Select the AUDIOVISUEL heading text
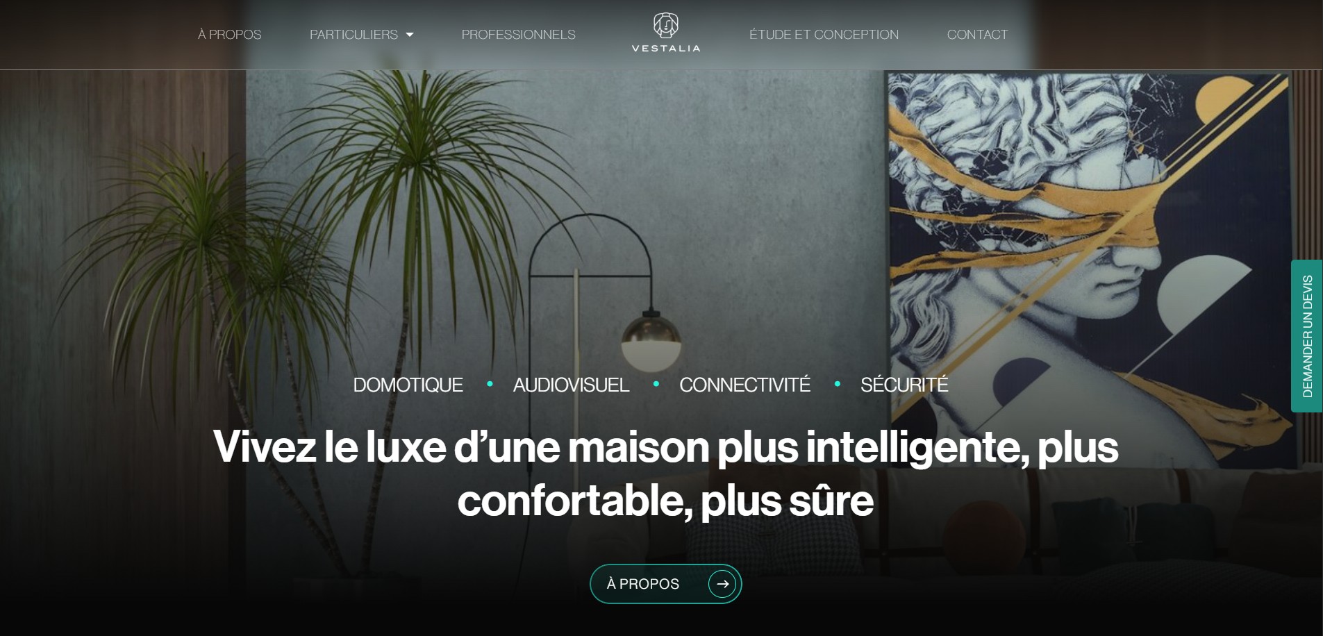1323x636 pixels. click(571, 385)
